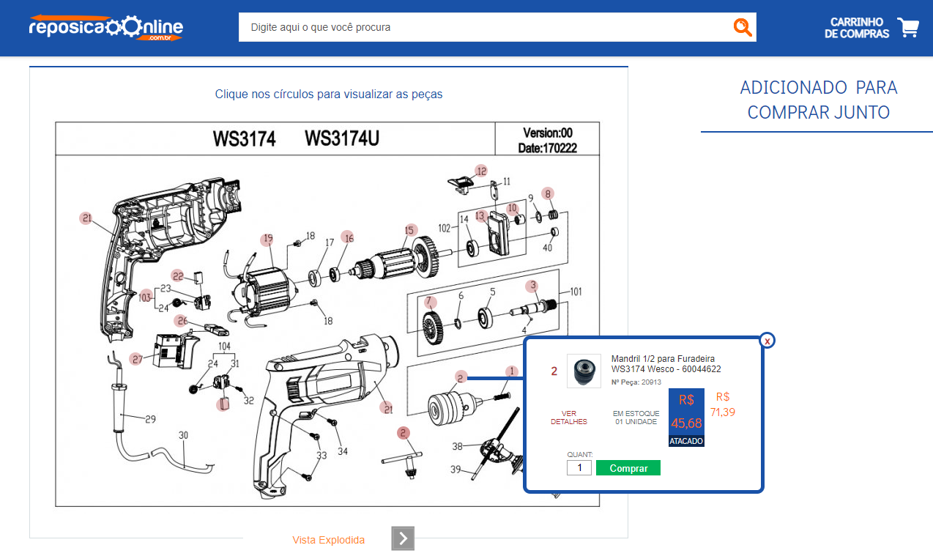The width and height of the screenshot is (933, 556).
Task: Select circle 21 on the left housing half
Action: pyautogui.click(x=86, y=218)
